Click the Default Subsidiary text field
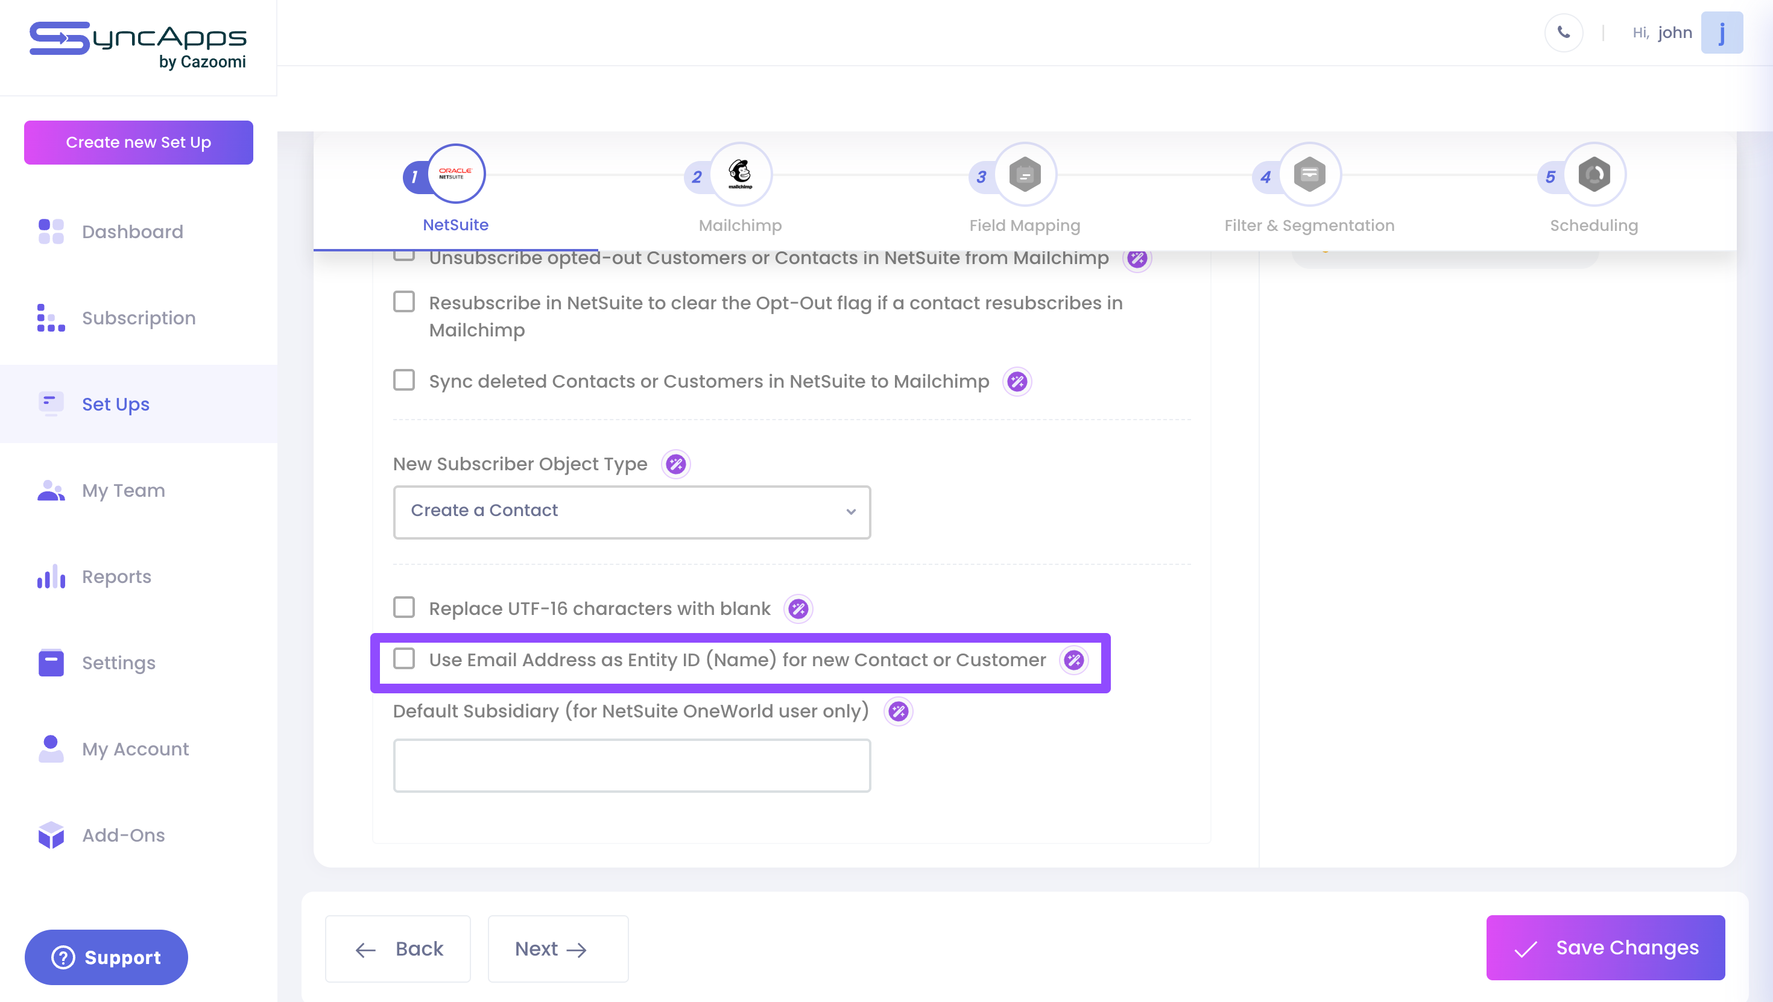1773x1002 pixels. point(631,765)
